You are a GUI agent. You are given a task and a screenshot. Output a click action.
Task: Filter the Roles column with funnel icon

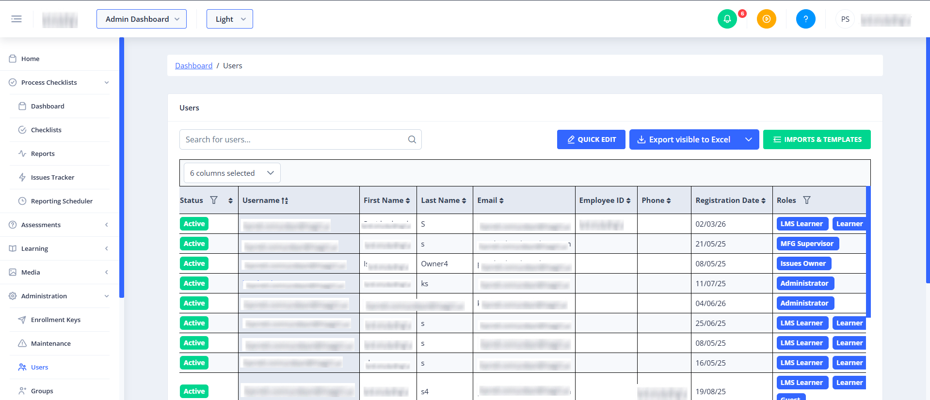click(x=807, y=200)
